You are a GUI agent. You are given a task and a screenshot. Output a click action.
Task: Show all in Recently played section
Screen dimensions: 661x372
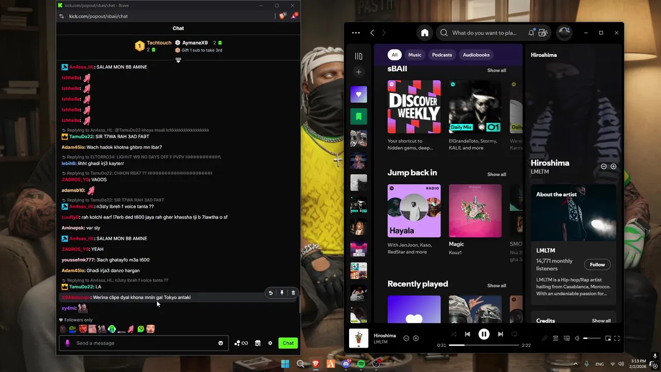(496, 286)
